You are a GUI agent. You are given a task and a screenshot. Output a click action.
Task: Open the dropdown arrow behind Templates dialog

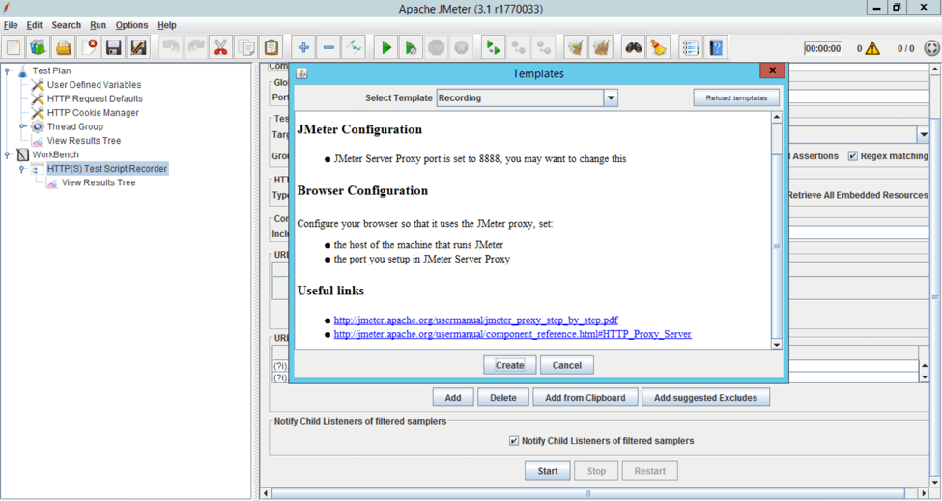pos(924,135)
